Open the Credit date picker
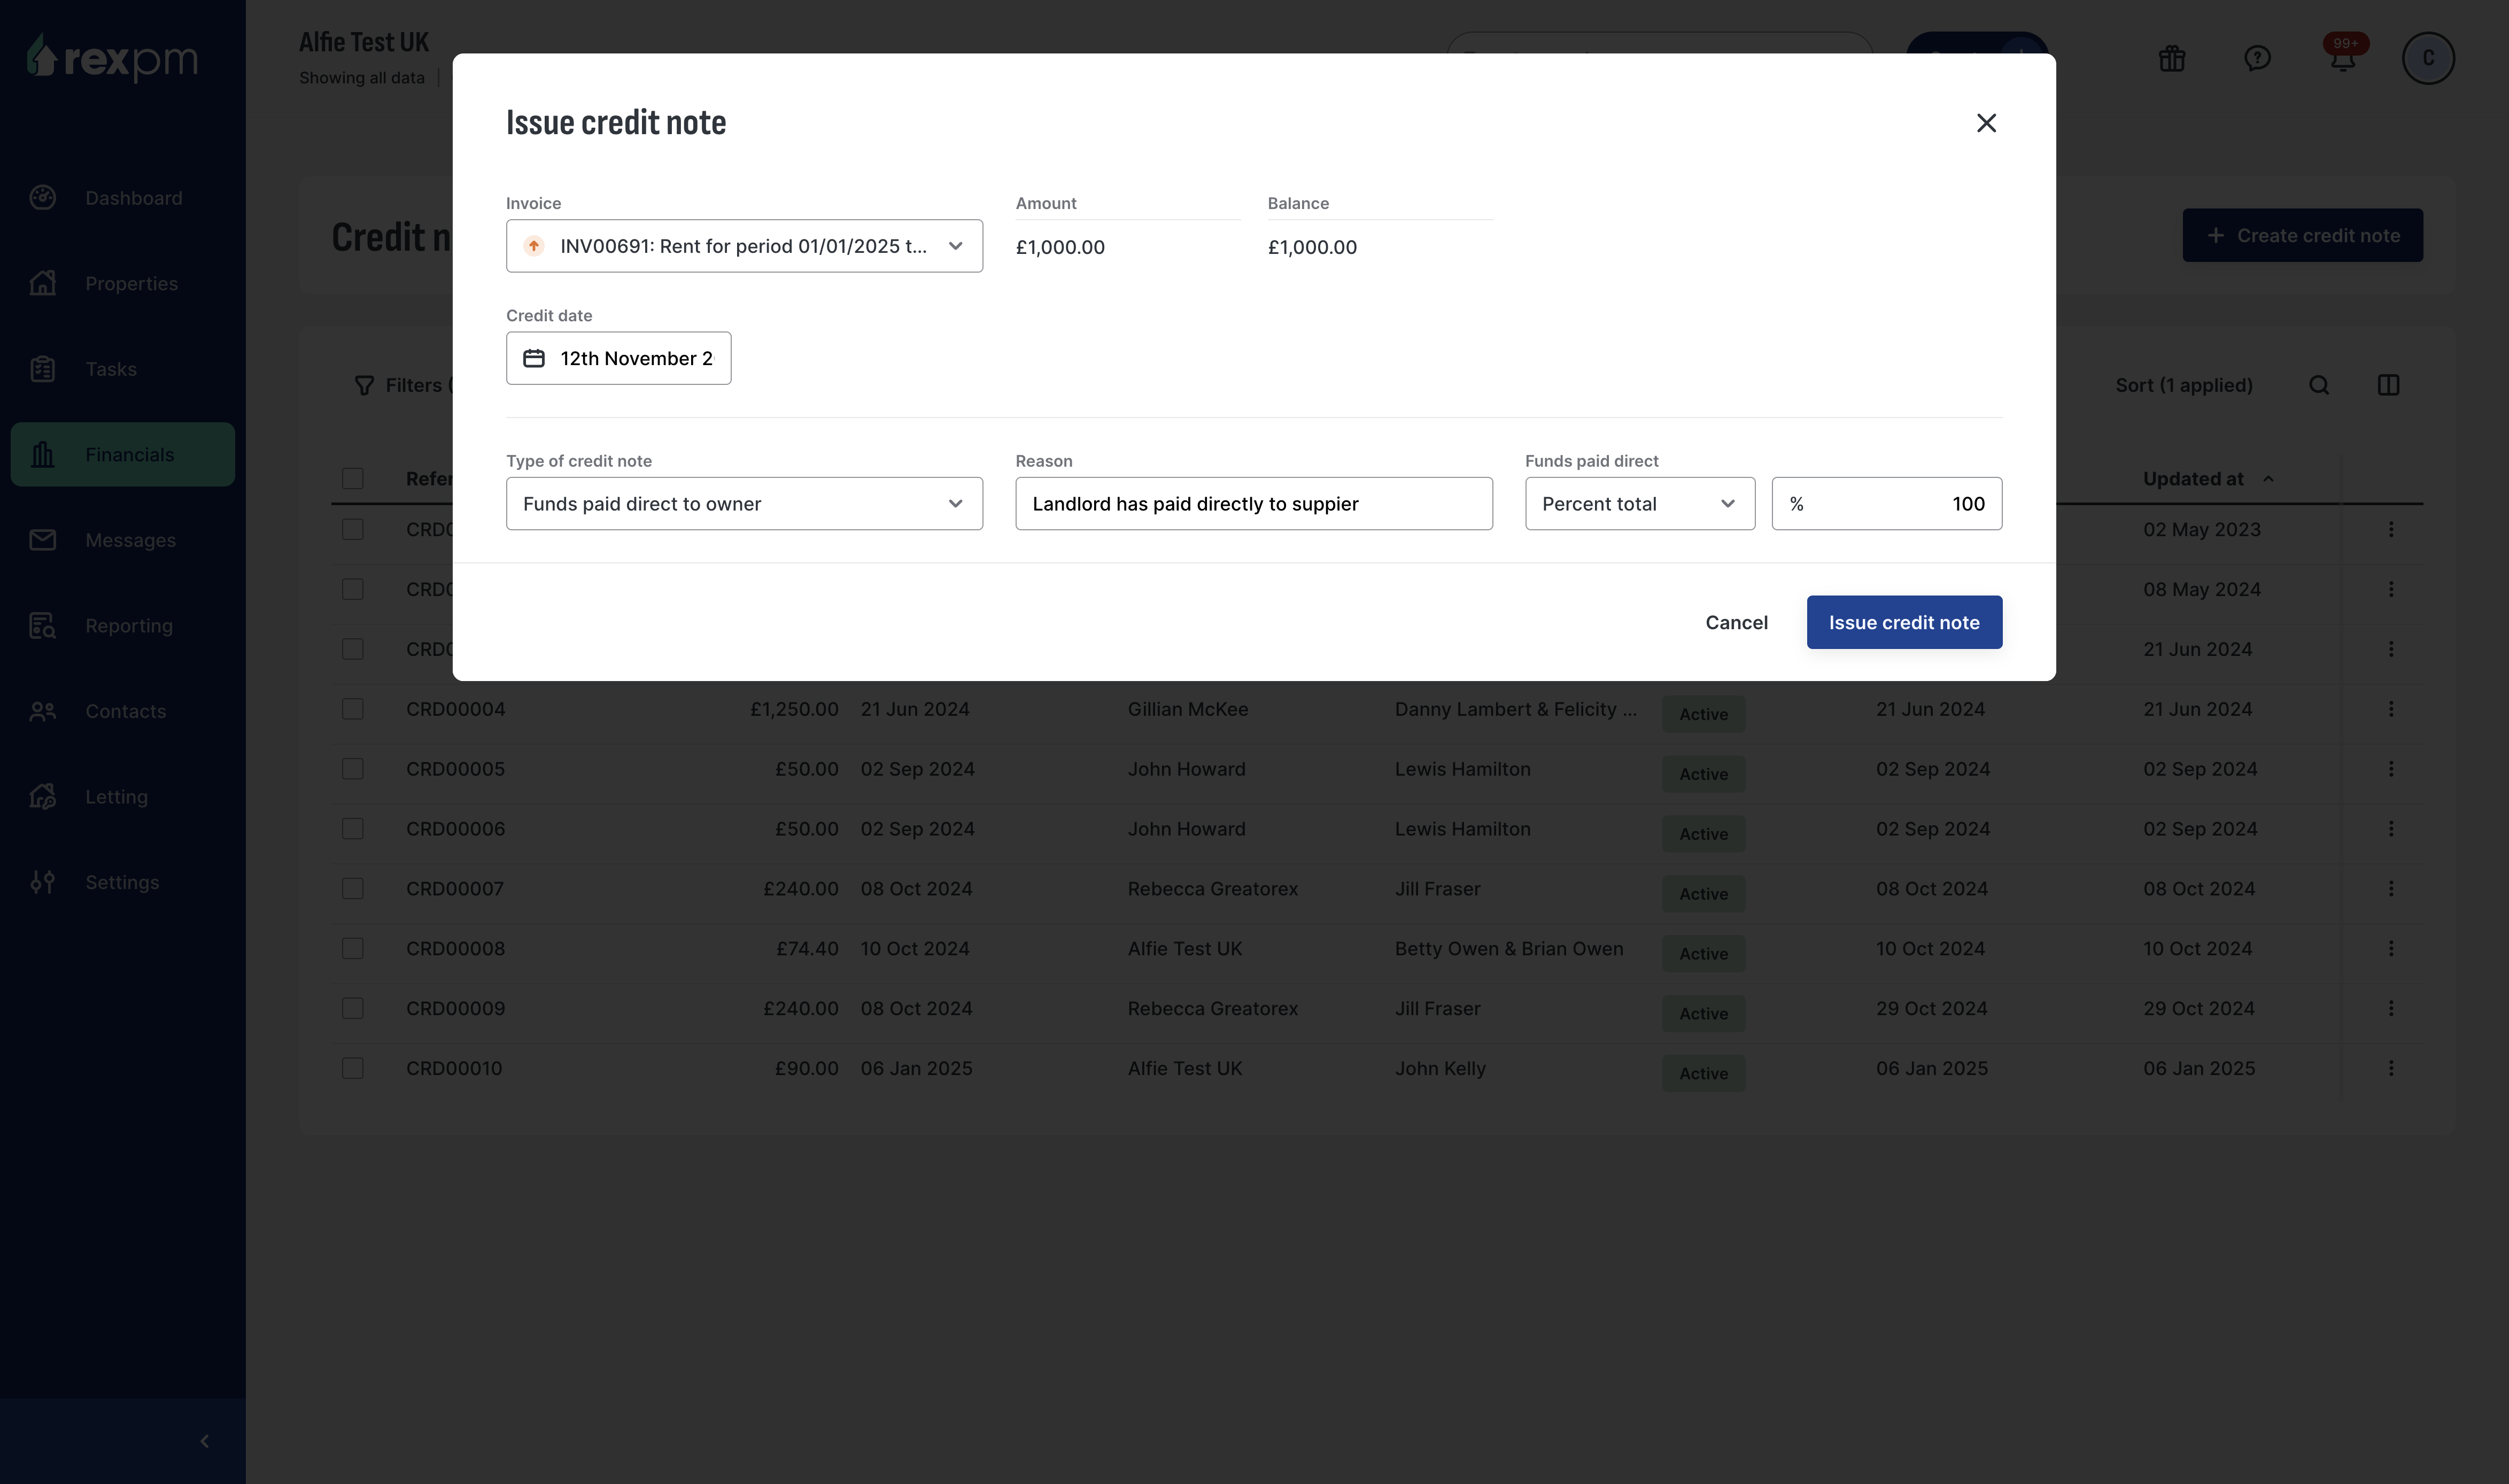 tap(618, 358)
